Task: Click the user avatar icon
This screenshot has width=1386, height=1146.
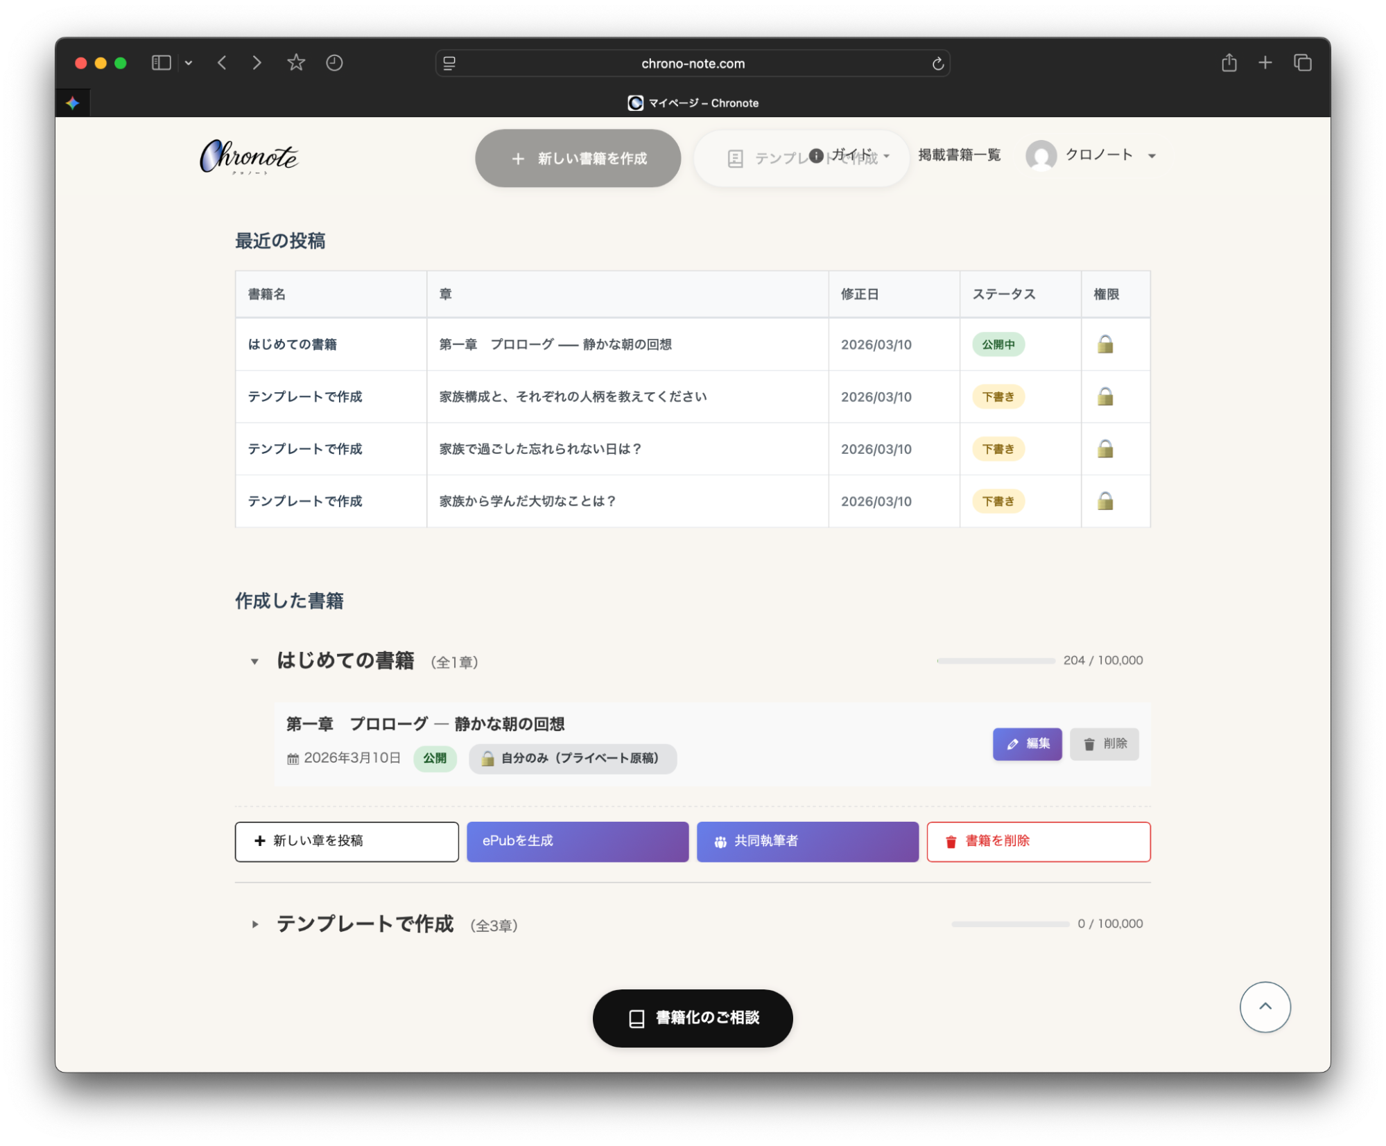Action: tap(1041, 155)
